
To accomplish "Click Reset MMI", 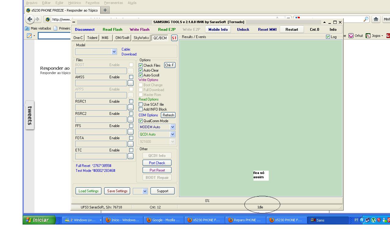I will (x=267, y=30).
